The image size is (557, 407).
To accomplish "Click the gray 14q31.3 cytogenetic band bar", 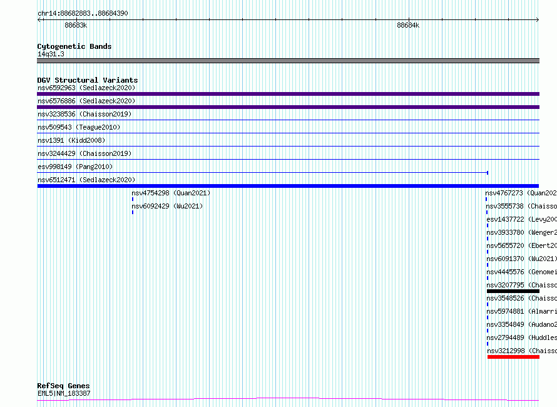I will (x=288, y=61).
